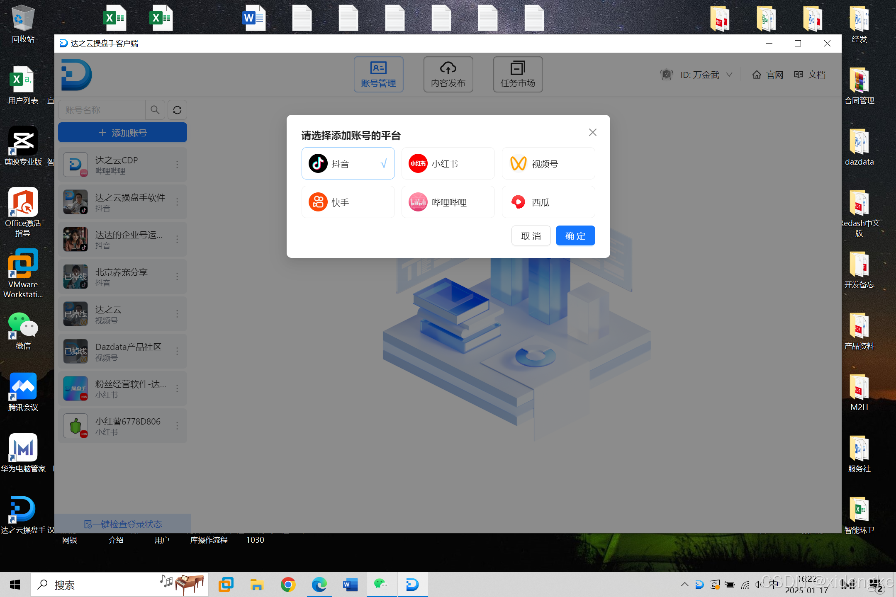Image resolution: width=896 pixels, height=597 pixels.
Task: Open the 北京养宠分享 account's three-dot menu
Action: (178, 276)
